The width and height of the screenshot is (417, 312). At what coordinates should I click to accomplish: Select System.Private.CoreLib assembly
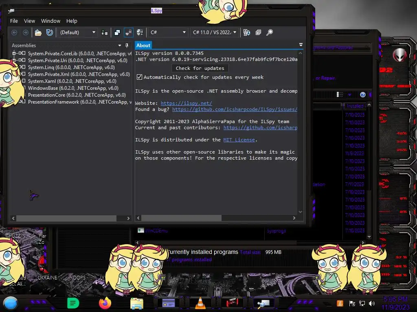(80, 54)
